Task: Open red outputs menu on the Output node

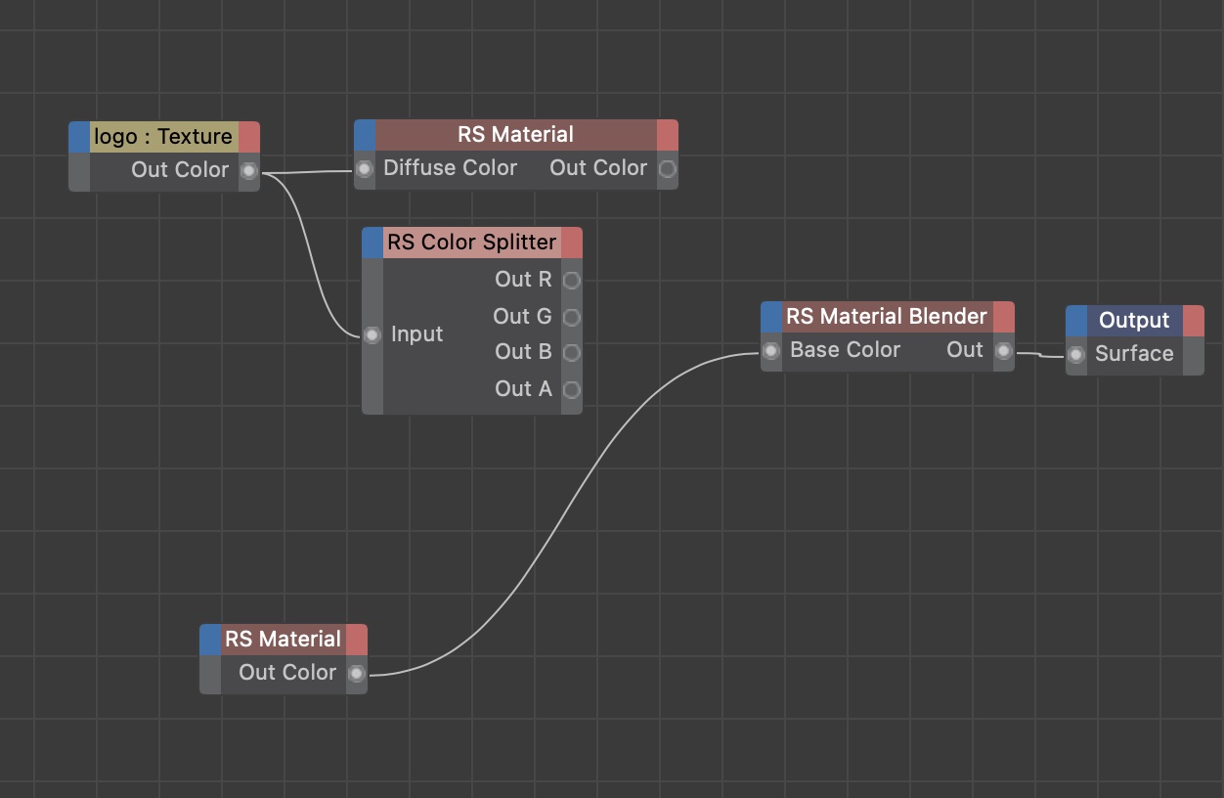Action: pyautogui.click(x=1194, y=321)
